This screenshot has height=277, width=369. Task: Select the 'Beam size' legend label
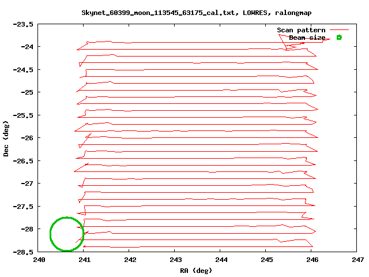point(307,38)
